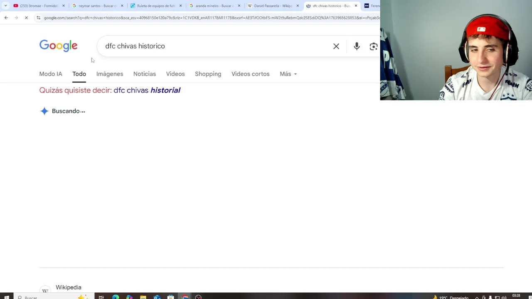Image resolution: width=532 pixels, height=299 pixels.
Task: Open Google Lens image search icon
Action: point(374,46)
